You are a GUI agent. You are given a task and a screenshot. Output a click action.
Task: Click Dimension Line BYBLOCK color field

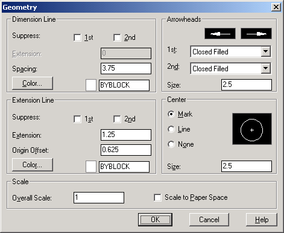click(124, 85)
